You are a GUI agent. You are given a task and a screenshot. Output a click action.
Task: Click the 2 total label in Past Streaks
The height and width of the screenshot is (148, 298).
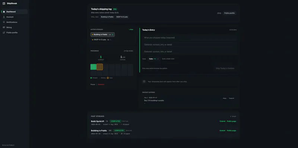tap(233, 116)
